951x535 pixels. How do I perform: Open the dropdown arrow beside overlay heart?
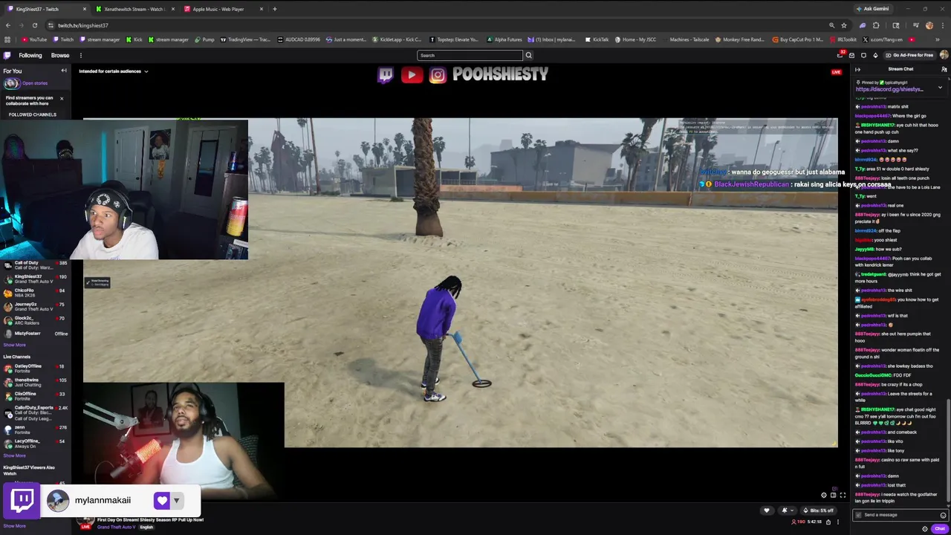pyautogui.click(x=177, y=500)
